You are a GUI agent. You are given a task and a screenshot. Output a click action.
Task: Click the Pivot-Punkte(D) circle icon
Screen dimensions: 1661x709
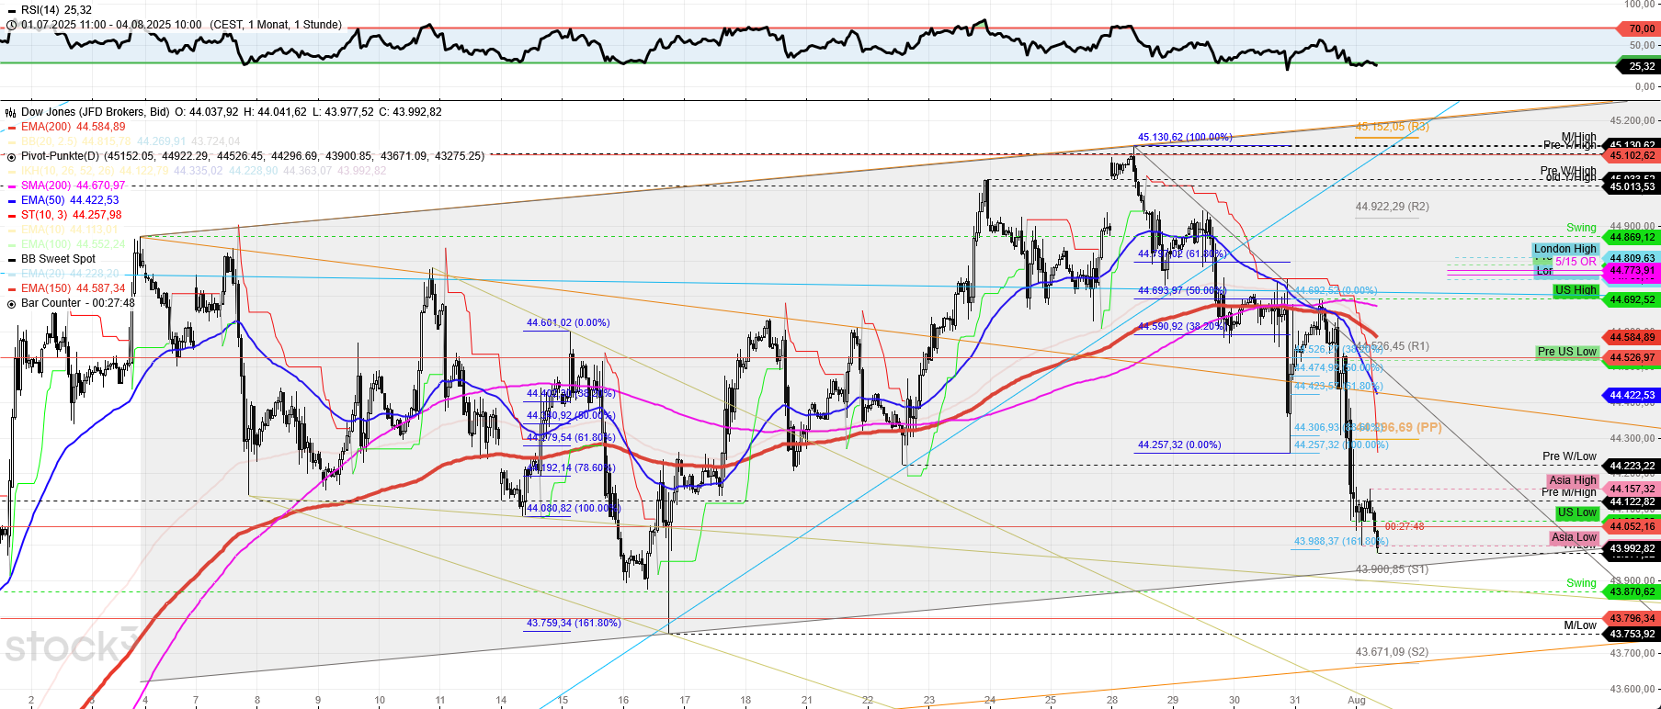coord(11,156)
